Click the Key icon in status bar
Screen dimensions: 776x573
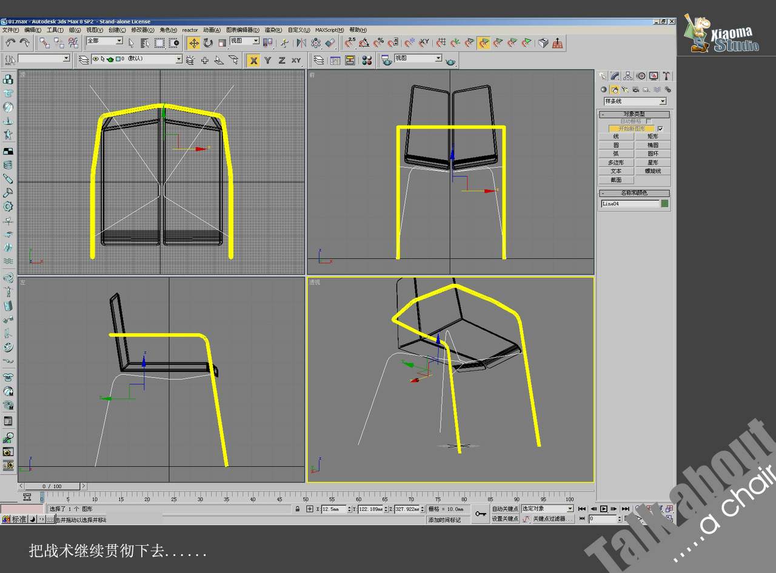(480, 514)
